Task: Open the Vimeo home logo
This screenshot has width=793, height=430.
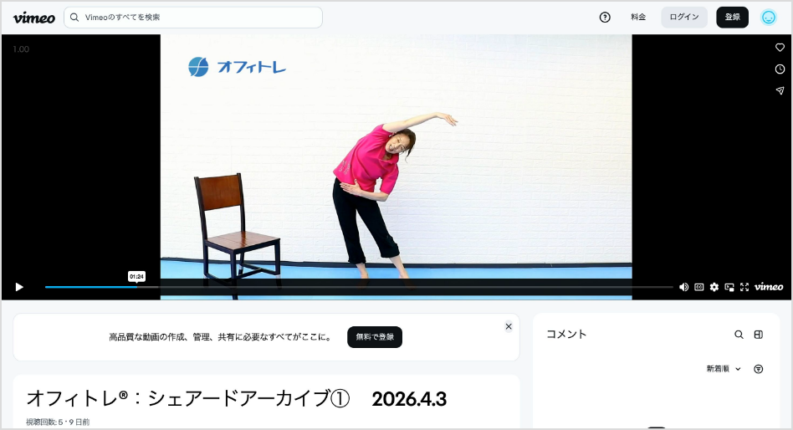Action: pos(34,18)
